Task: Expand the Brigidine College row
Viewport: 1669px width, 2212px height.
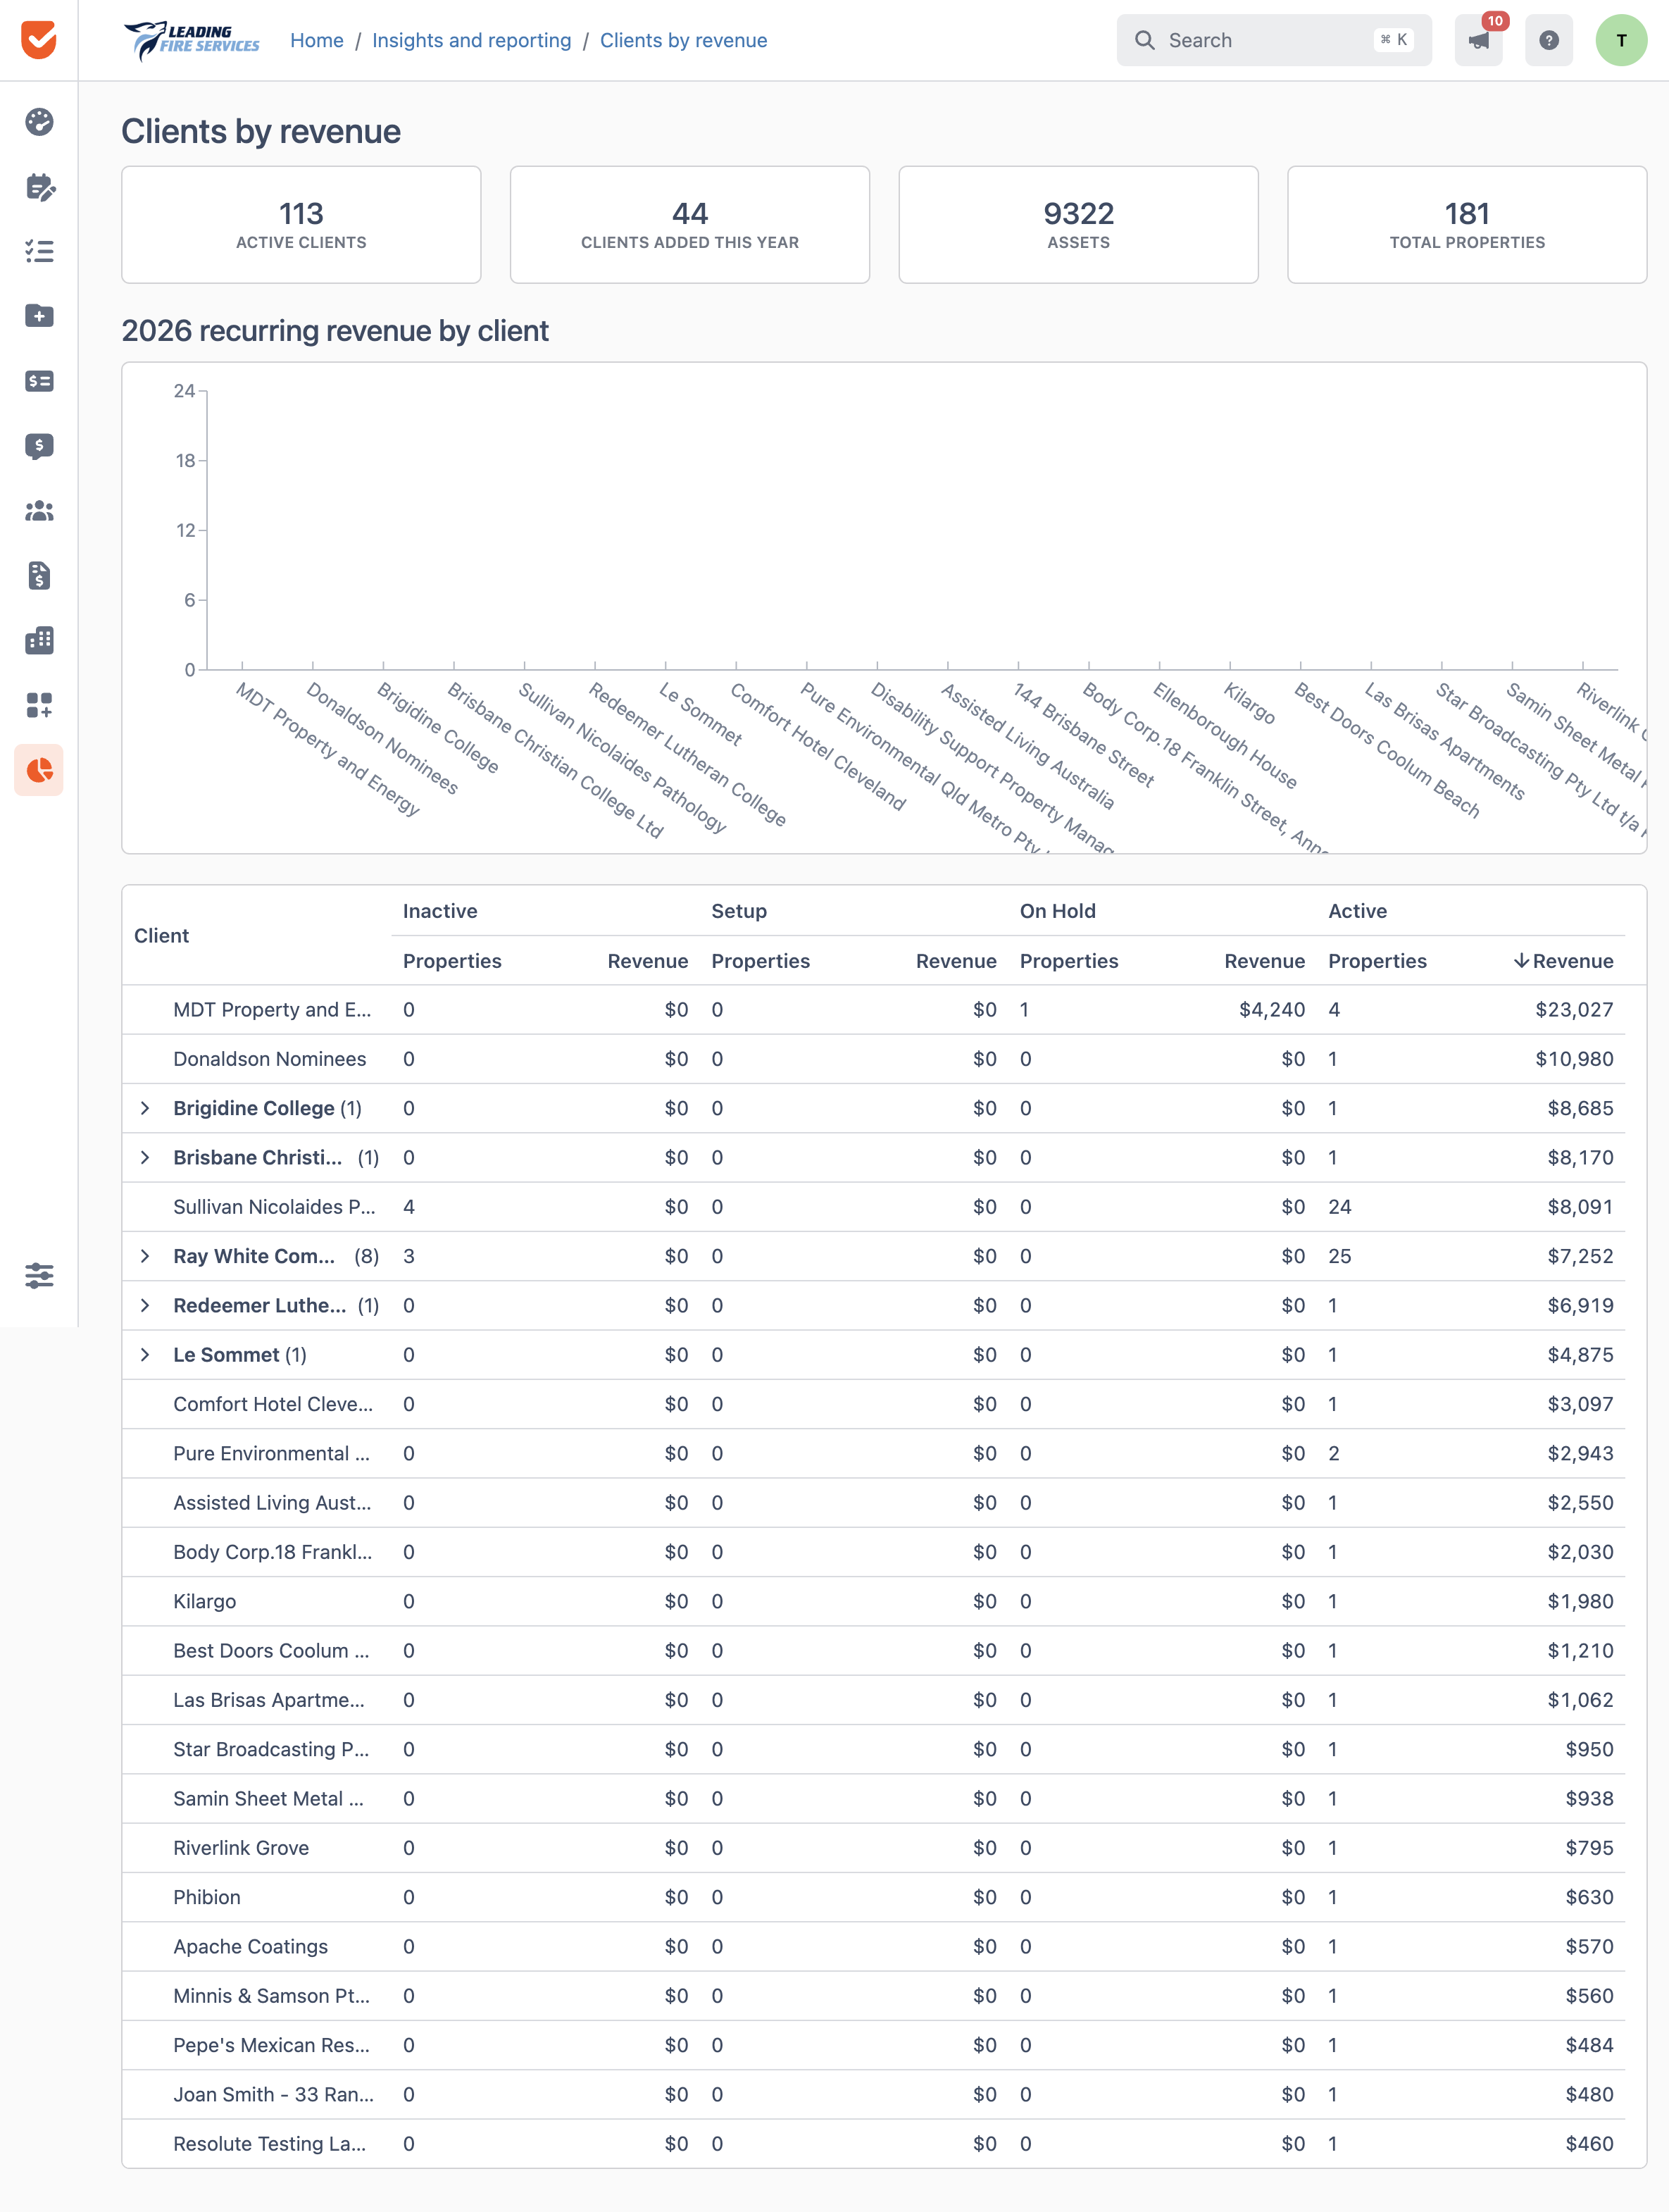Action: tap(145, 1108)
